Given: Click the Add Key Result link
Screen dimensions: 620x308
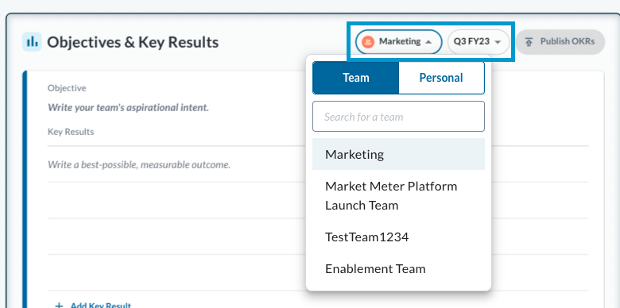Looking at the screenshot, I should [x=100, y=306].
